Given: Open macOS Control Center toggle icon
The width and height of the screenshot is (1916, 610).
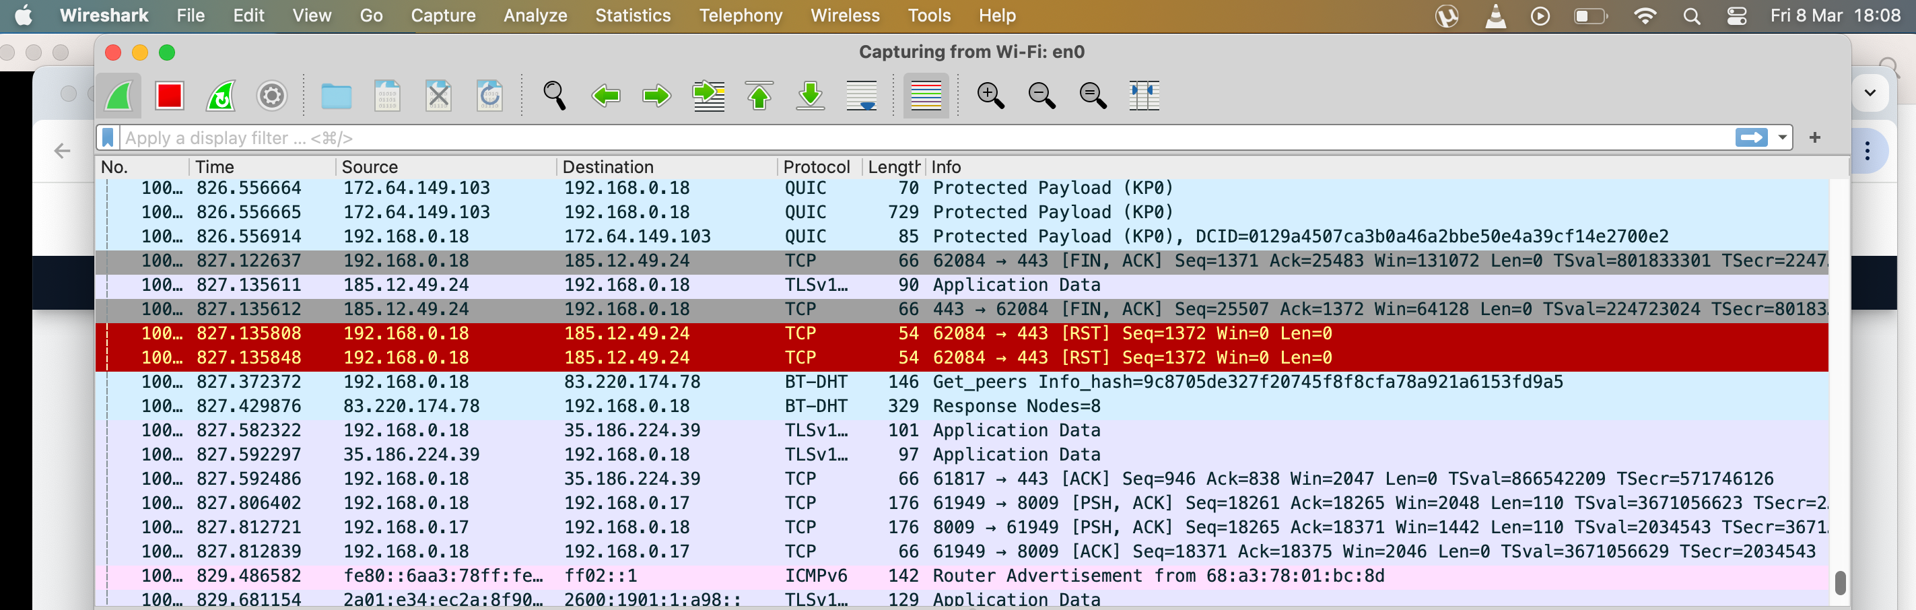Looking at the screenshot, I should [x=1736, y=15].
